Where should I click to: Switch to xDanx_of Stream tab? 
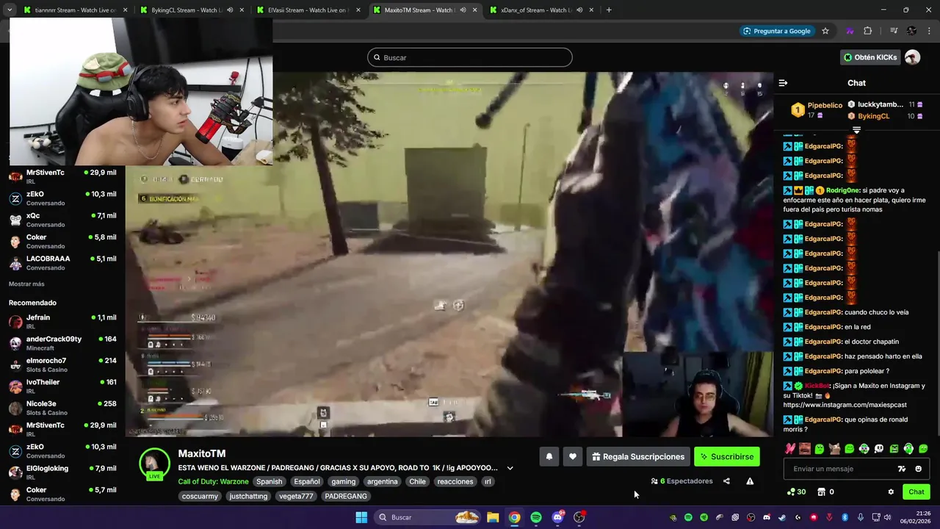(540, 10)
